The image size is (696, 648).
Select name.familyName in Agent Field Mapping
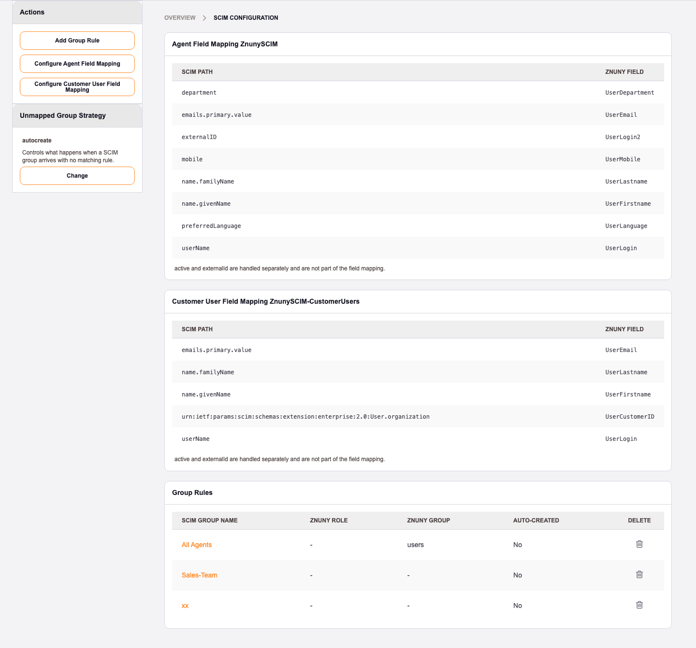208,182
